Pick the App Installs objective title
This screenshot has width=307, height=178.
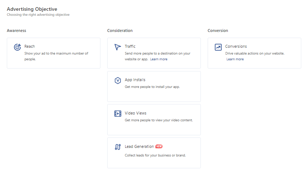tap(135, 80)
